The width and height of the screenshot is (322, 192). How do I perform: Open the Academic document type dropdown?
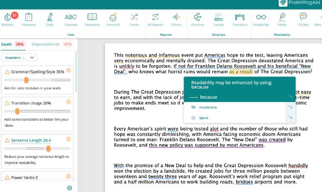[19, 58]
